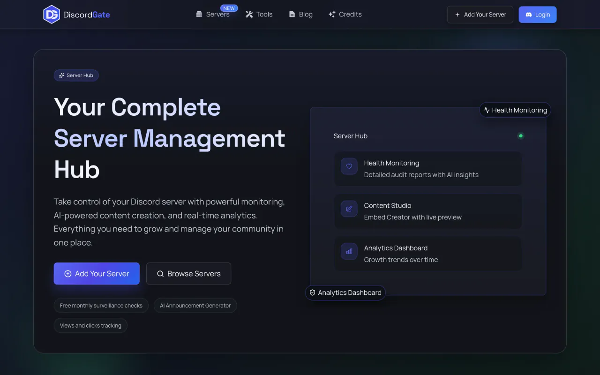Open the Health Monitoring card title
This screenshot has height=375, width=600.
click(391, 163)
